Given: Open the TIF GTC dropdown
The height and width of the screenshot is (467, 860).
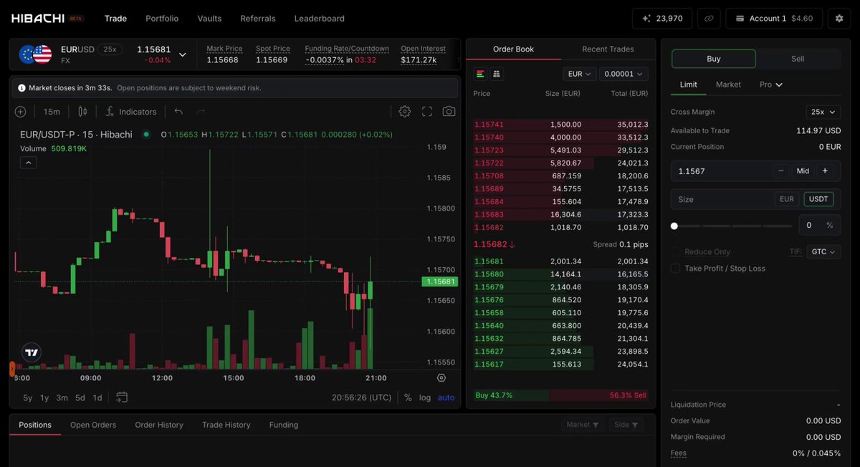Looking at the screenshot, I should (x=823, y=252).
